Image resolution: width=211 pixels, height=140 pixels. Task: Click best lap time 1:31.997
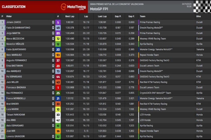click(x=70, y=136)
